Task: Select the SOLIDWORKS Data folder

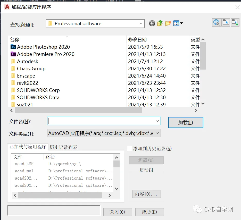Action: [35, 98]
